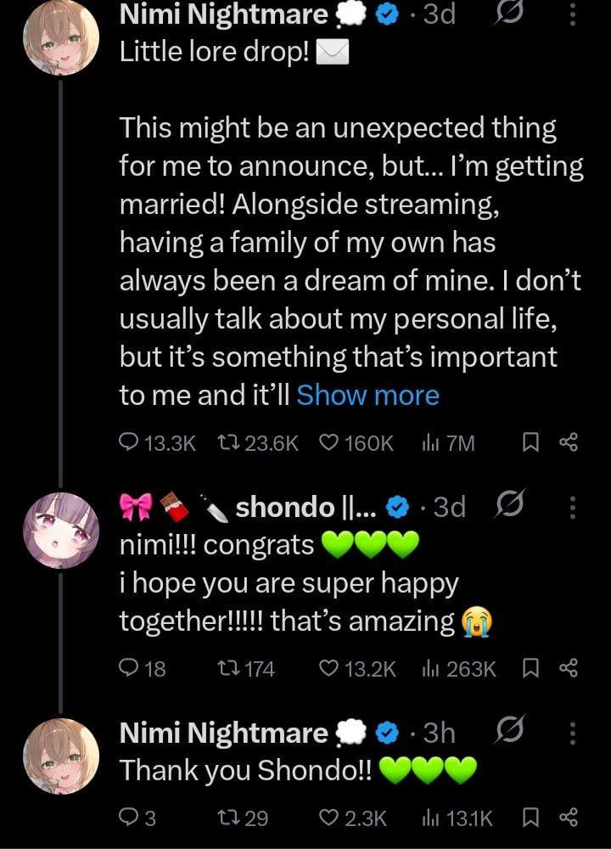Open shondo's profile from display name
This screenshot has width=611, height=849.
(x=284, y=507)
